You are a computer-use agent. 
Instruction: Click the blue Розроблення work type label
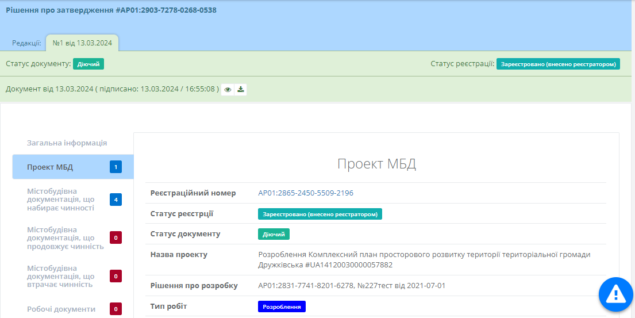282,306
